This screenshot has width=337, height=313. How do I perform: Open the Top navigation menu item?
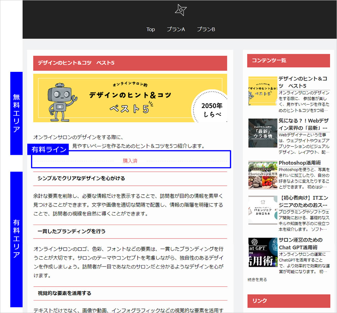[151, 29]
